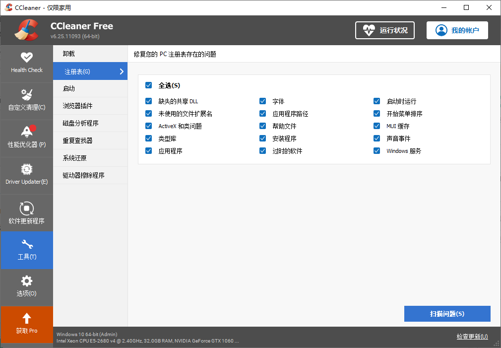Expand the 注册表 entry chevron
Image resolution: width=501 pixels, height=348 pixels.
click(x=122, y=71)
